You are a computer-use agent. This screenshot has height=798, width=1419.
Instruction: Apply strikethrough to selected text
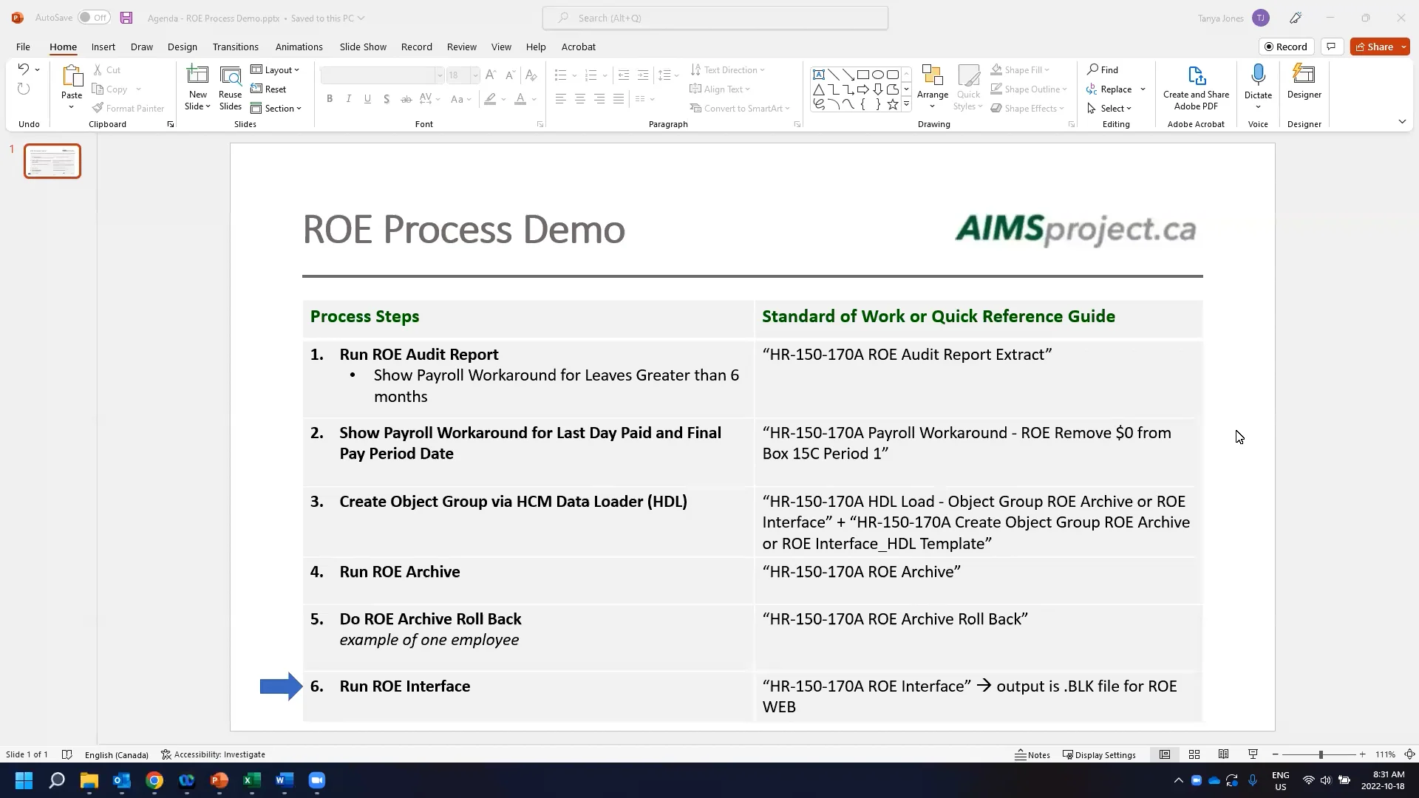pos(406,98)
